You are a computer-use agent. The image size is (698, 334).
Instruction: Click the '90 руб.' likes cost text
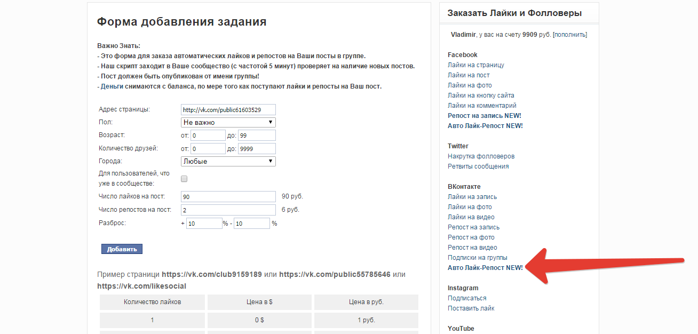(292, 197)
